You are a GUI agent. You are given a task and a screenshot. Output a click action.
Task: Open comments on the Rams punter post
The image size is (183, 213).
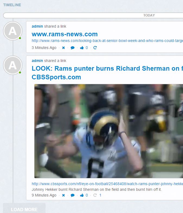click(72, 195)
